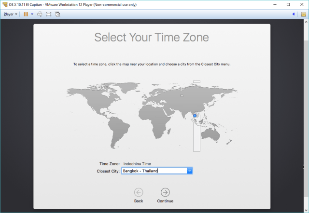
Task: Collapse the toolbar with double chevron
Action: (294, 14)
